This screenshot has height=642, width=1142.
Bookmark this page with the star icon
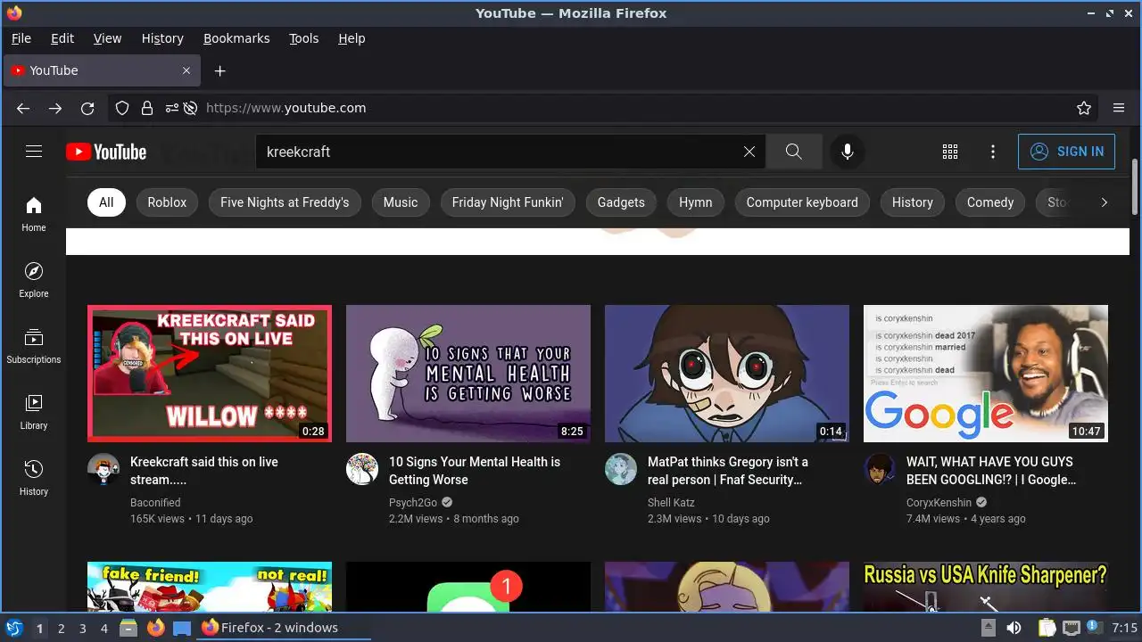[1084, 108]
